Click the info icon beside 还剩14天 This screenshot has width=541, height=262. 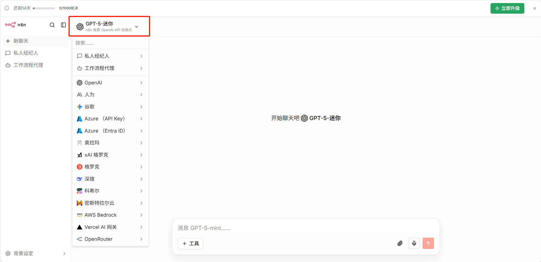click(x=7, y=8)
